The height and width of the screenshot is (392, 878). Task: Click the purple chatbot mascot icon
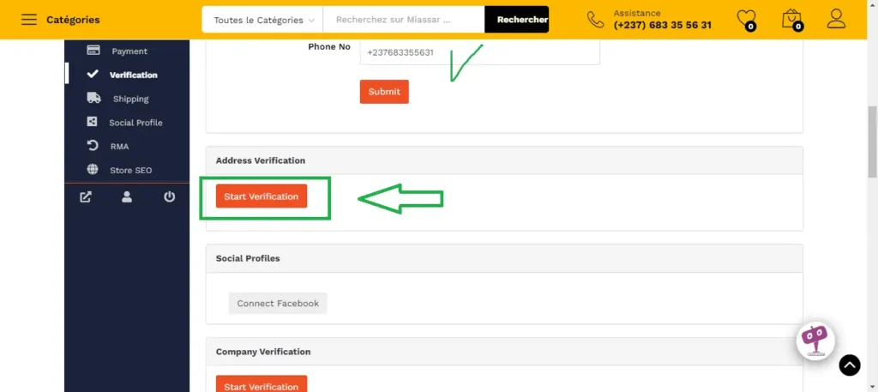[814, 339]
